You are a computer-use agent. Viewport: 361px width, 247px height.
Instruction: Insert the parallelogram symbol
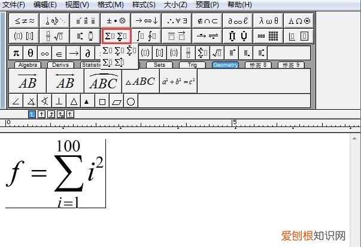point(117,101)
